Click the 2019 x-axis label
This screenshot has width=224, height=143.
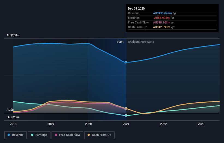(x=51, y=124)
